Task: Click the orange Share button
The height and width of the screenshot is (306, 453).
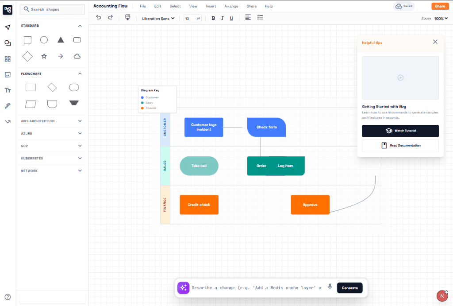Action: pyautogui.click(x=440, y=6)
